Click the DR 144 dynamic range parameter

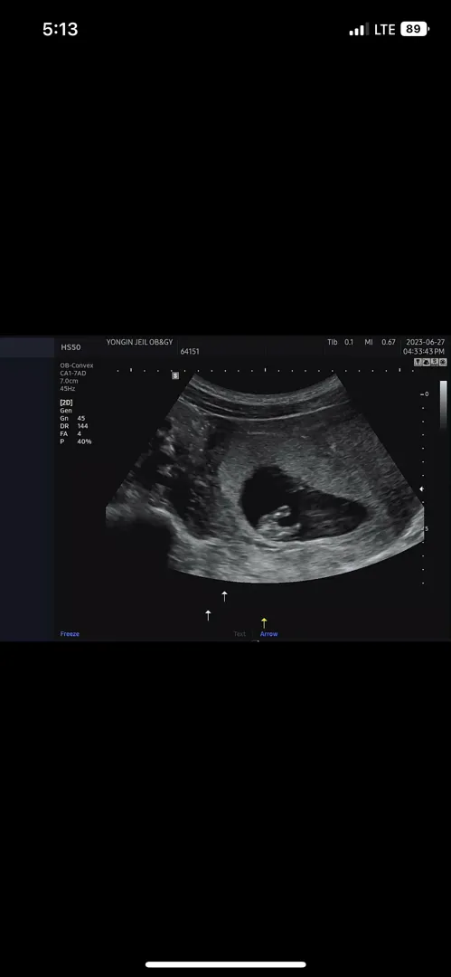(74, 425)
